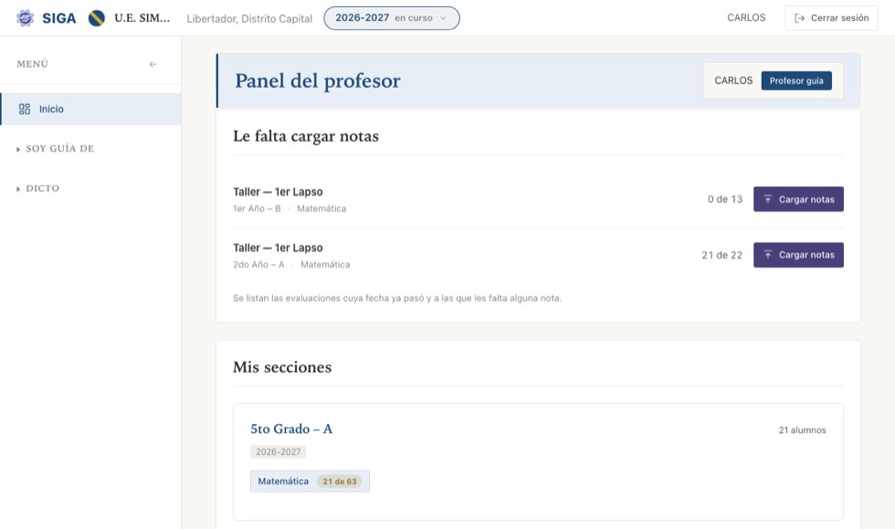The width and height of the screenshot is (895, 529).
Task: Click Cargar notas for 1er Año – B
Action: coord(798,199)
